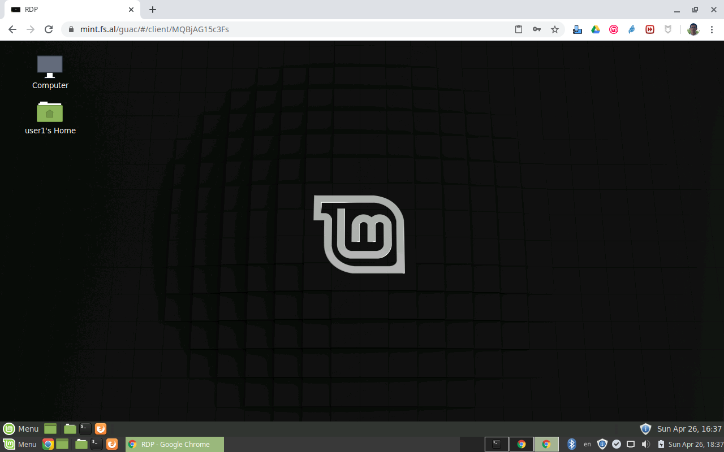
Task: Open the local update manager shield icon
Action: [602, 444]
